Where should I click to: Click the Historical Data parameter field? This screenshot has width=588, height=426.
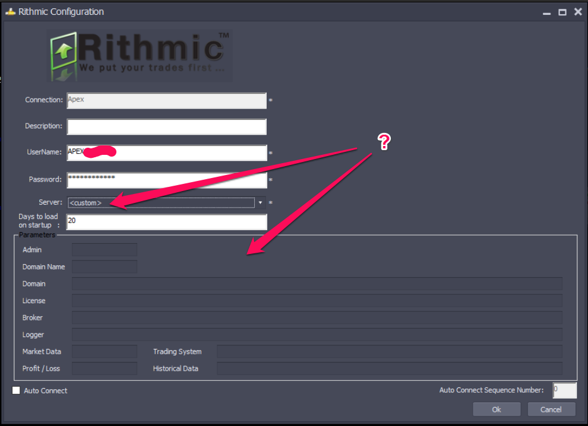[390, 368]
